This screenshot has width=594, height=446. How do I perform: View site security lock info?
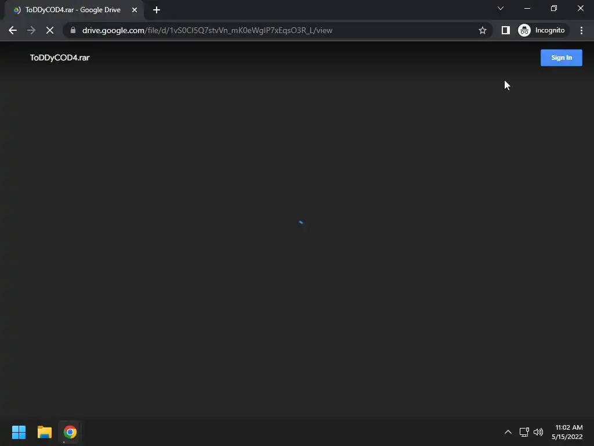pos(73,30)
